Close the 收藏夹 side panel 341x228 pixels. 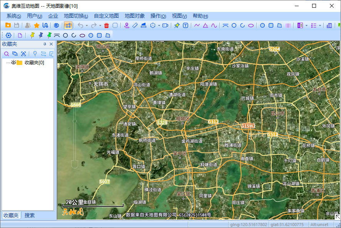coord(51,44)
